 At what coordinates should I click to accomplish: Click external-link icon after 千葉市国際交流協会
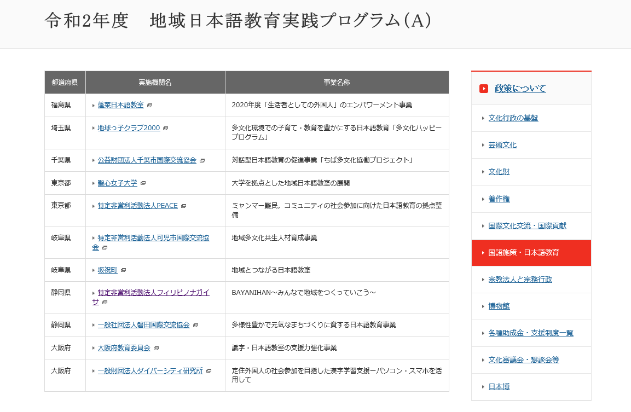[202, 160]
